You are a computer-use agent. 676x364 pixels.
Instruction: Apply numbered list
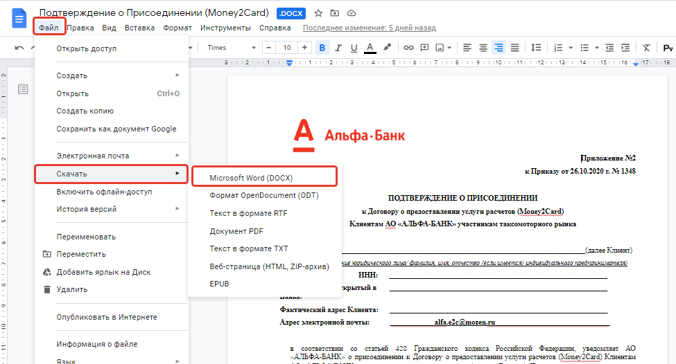click(x=558, y=48)
